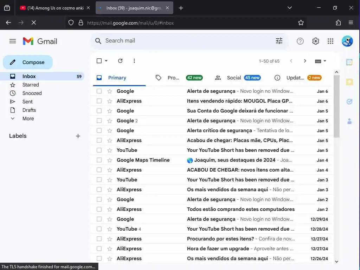Open search options filter icon

(x=279, y=41)
